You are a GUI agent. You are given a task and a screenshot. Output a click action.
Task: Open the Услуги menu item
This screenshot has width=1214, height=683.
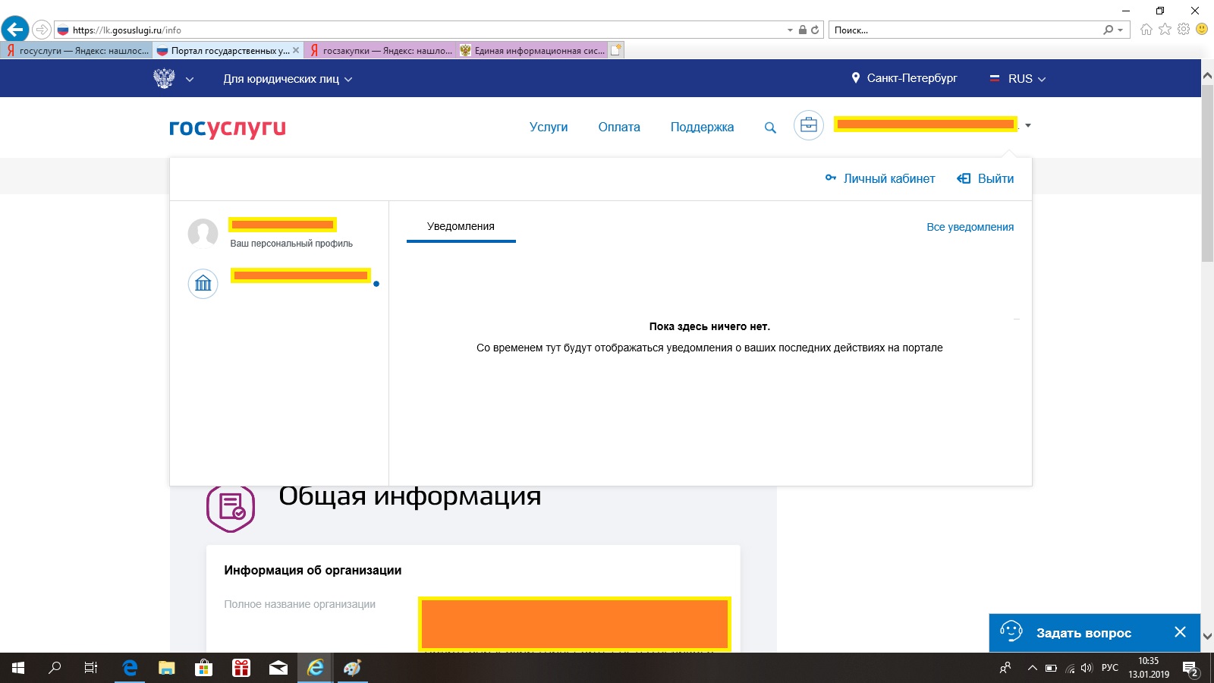coord(549,127)
